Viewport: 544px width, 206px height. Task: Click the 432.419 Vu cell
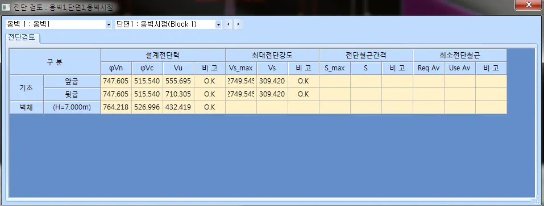click(178, 107)
